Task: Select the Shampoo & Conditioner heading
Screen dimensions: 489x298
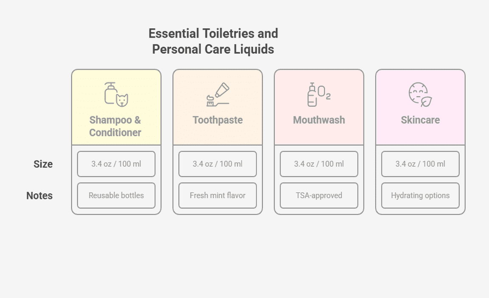Action: tap(115, 126)
